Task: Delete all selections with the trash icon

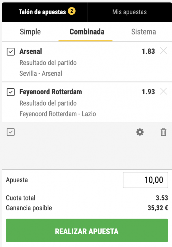Action: point(163,132)
